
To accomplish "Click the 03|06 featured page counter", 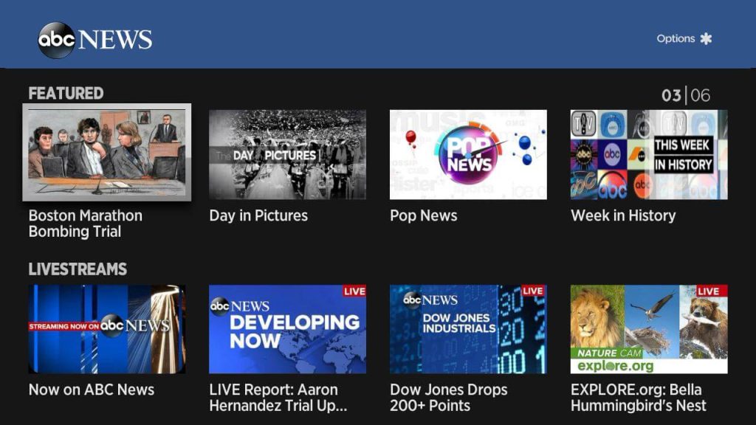I will coord(685,95).
